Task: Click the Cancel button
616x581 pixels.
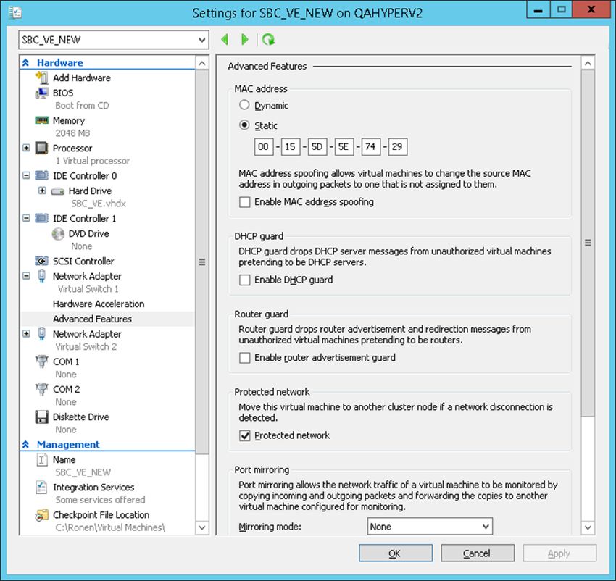Action: [x=478, y=553]
